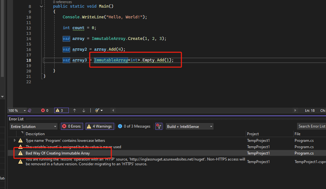Click TempProject1.csproj file cell

(x=310, y=161)
